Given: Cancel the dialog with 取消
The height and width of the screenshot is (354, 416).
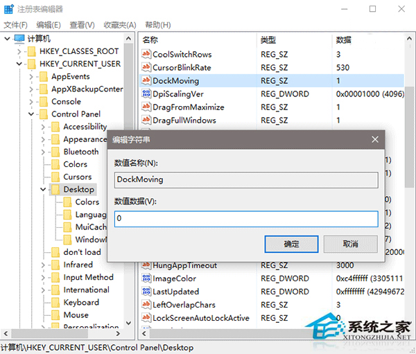Looking at the screenshot, I should (x=350, y=244).
